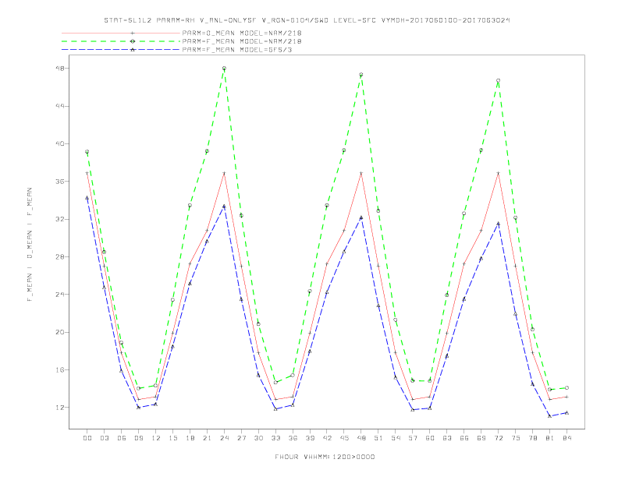Click the x-axis tick label 15

(172, 438)
